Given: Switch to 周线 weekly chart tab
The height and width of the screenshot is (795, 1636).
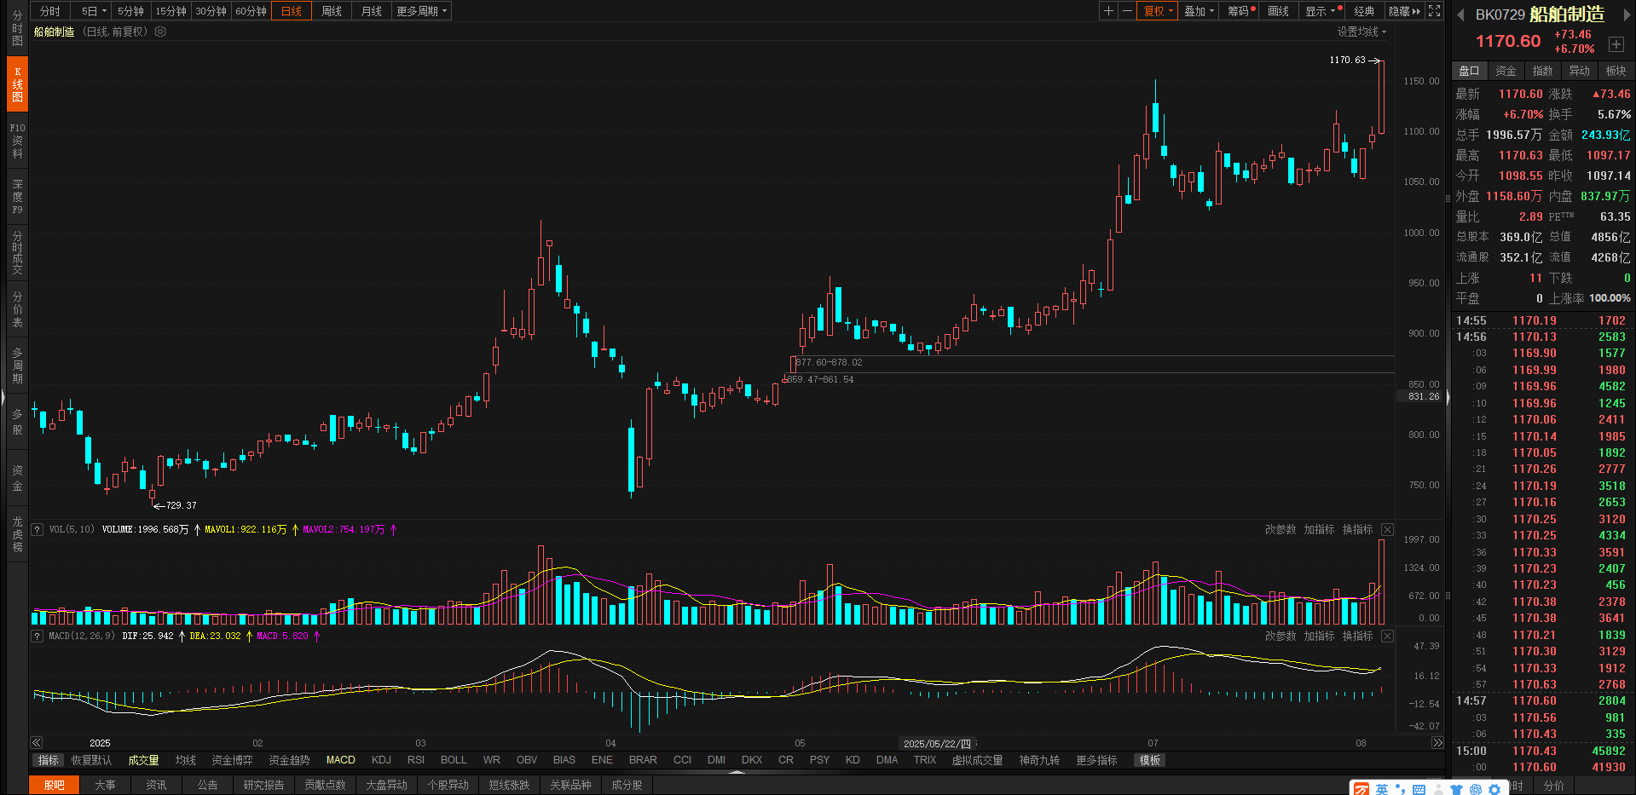Looking at the screenshot, I should tap(332, 11).
